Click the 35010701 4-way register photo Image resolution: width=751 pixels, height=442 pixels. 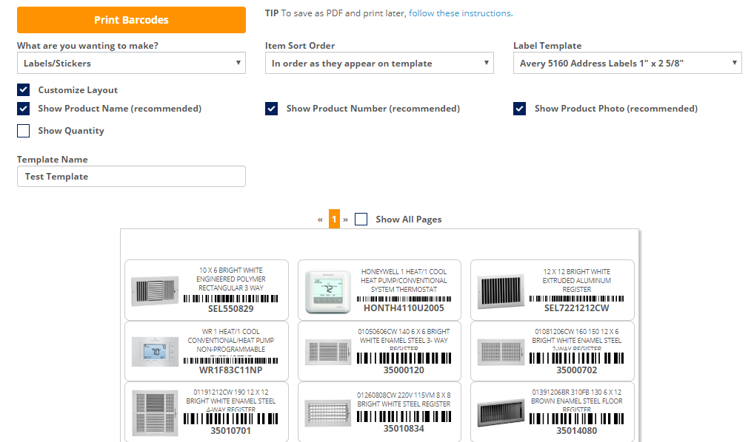point(155,412)
